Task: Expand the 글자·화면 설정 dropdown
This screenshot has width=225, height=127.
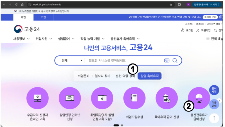Action: pos(214,24)
